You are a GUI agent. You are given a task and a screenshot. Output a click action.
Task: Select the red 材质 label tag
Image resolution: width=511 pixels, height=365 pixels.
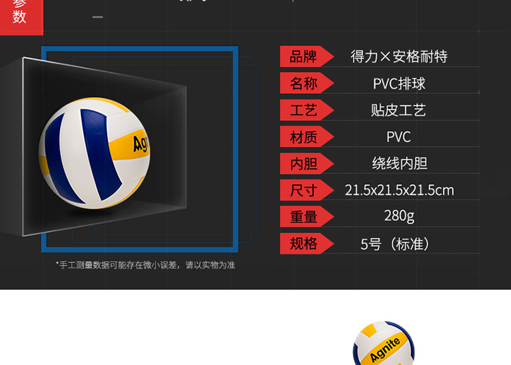click(x=304, y=137)
